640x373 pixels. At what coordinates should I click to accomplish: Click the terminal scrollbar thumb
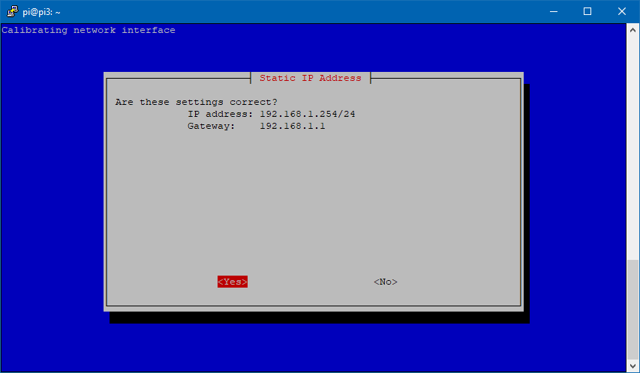click(633, 309)
